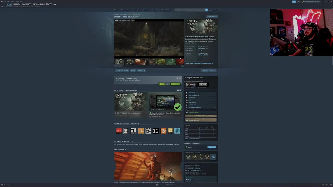The height and width of the screenshot is (187, 333).
Task: Switch to the COMMUNITY tab
Action: [x=26, y=4]
